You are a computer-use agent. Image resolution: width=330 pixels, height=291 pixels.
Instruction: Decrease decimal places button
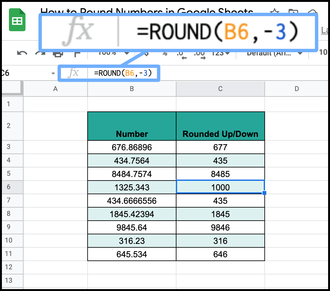pyautogui.click(x=182, y=55)
